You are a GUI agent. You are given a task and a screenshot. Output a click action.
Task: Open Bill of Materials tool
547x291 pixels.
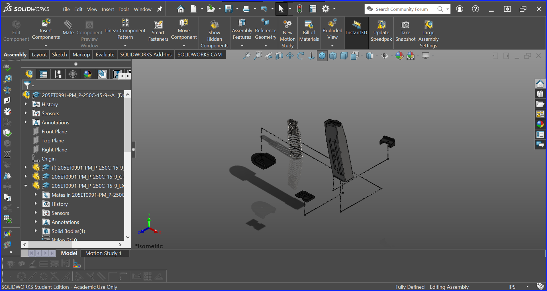(x=309, y=31)
